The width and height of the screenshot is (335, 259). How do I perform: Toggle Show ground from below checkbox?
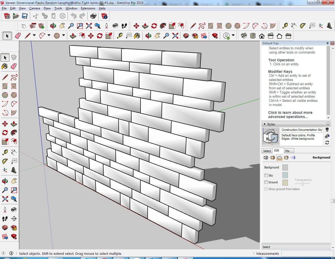pos(266,189)
